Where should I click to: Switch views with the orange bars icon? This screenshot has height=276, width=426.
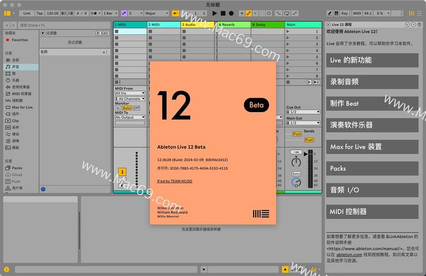(x=412, y=13)
